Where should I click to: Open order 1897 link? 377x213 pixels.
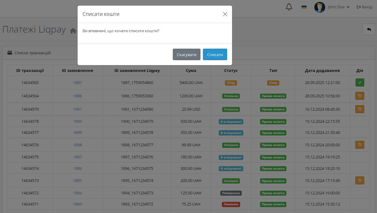click(78, 157)
